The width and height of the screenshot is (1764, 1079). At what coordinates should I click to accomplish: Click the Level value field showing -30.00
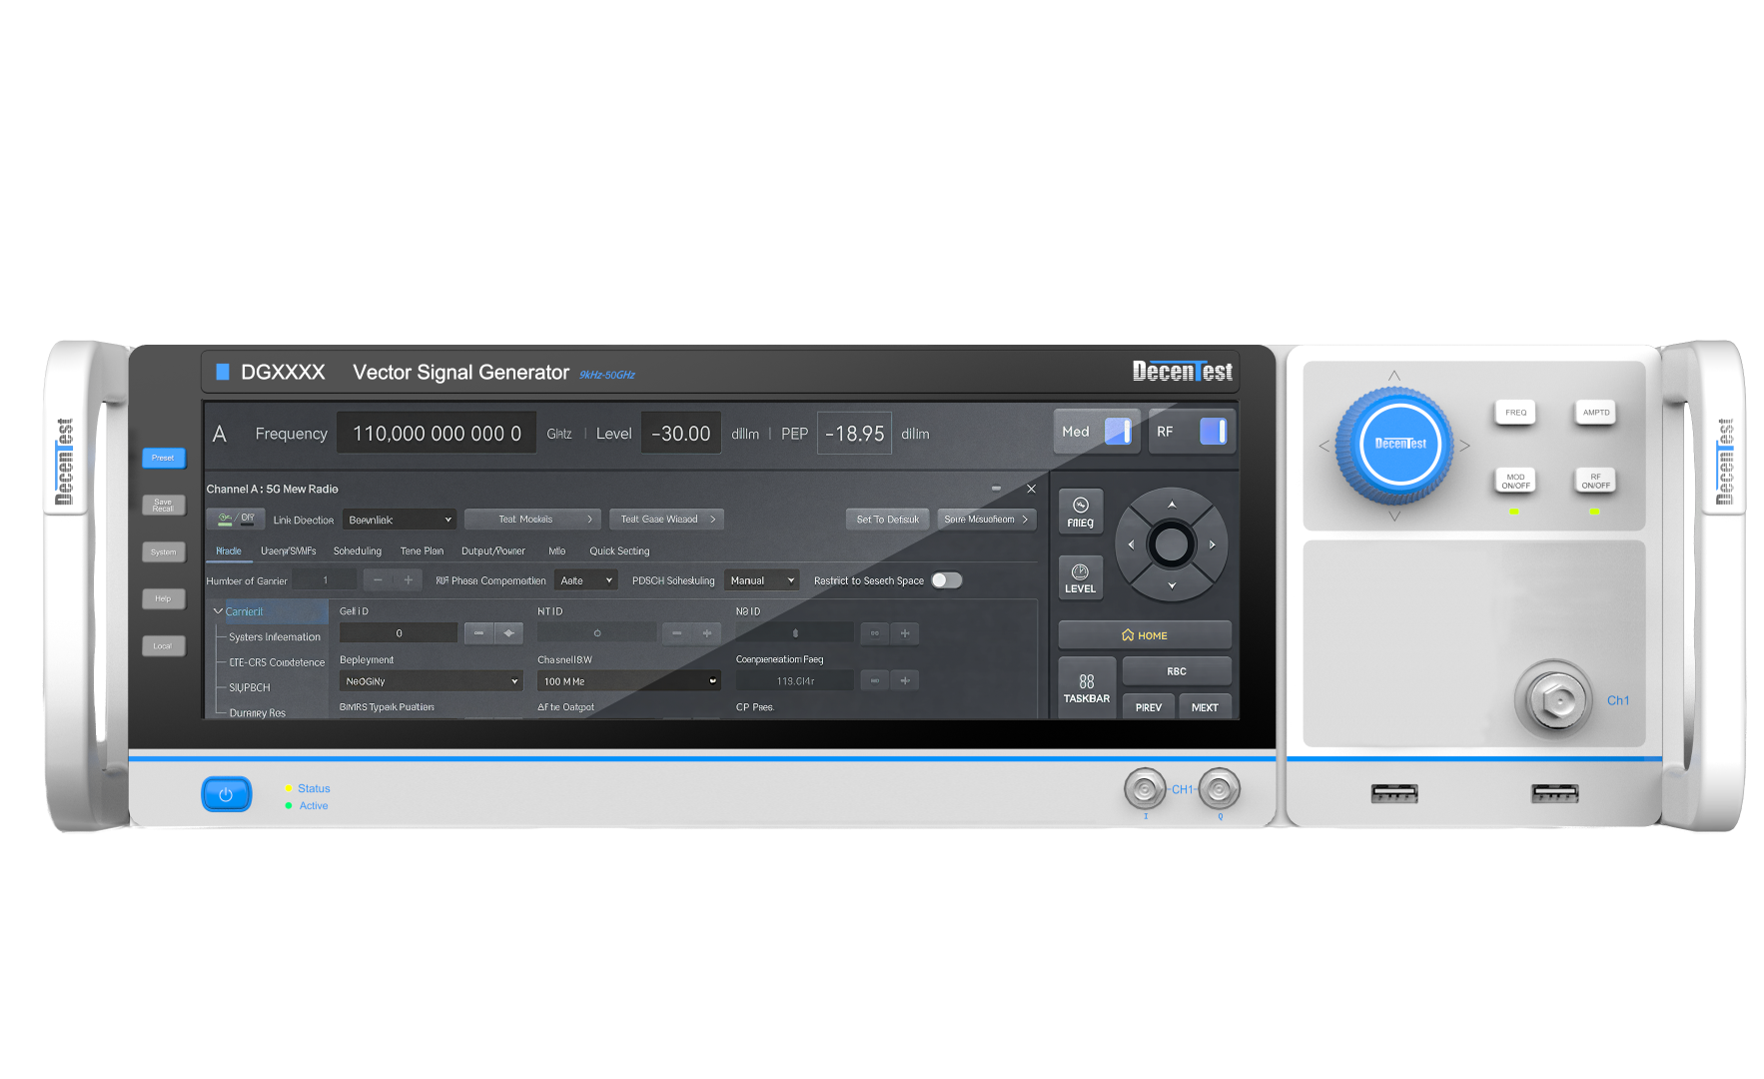coord(681,433)
